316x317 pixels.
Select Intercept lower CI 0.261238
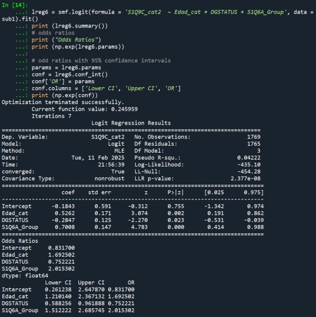tap(58, 290)
